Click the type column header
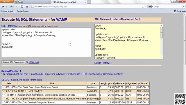Image resolution: width=186 pixels, height=105 pixels. (x=93, y=84)
